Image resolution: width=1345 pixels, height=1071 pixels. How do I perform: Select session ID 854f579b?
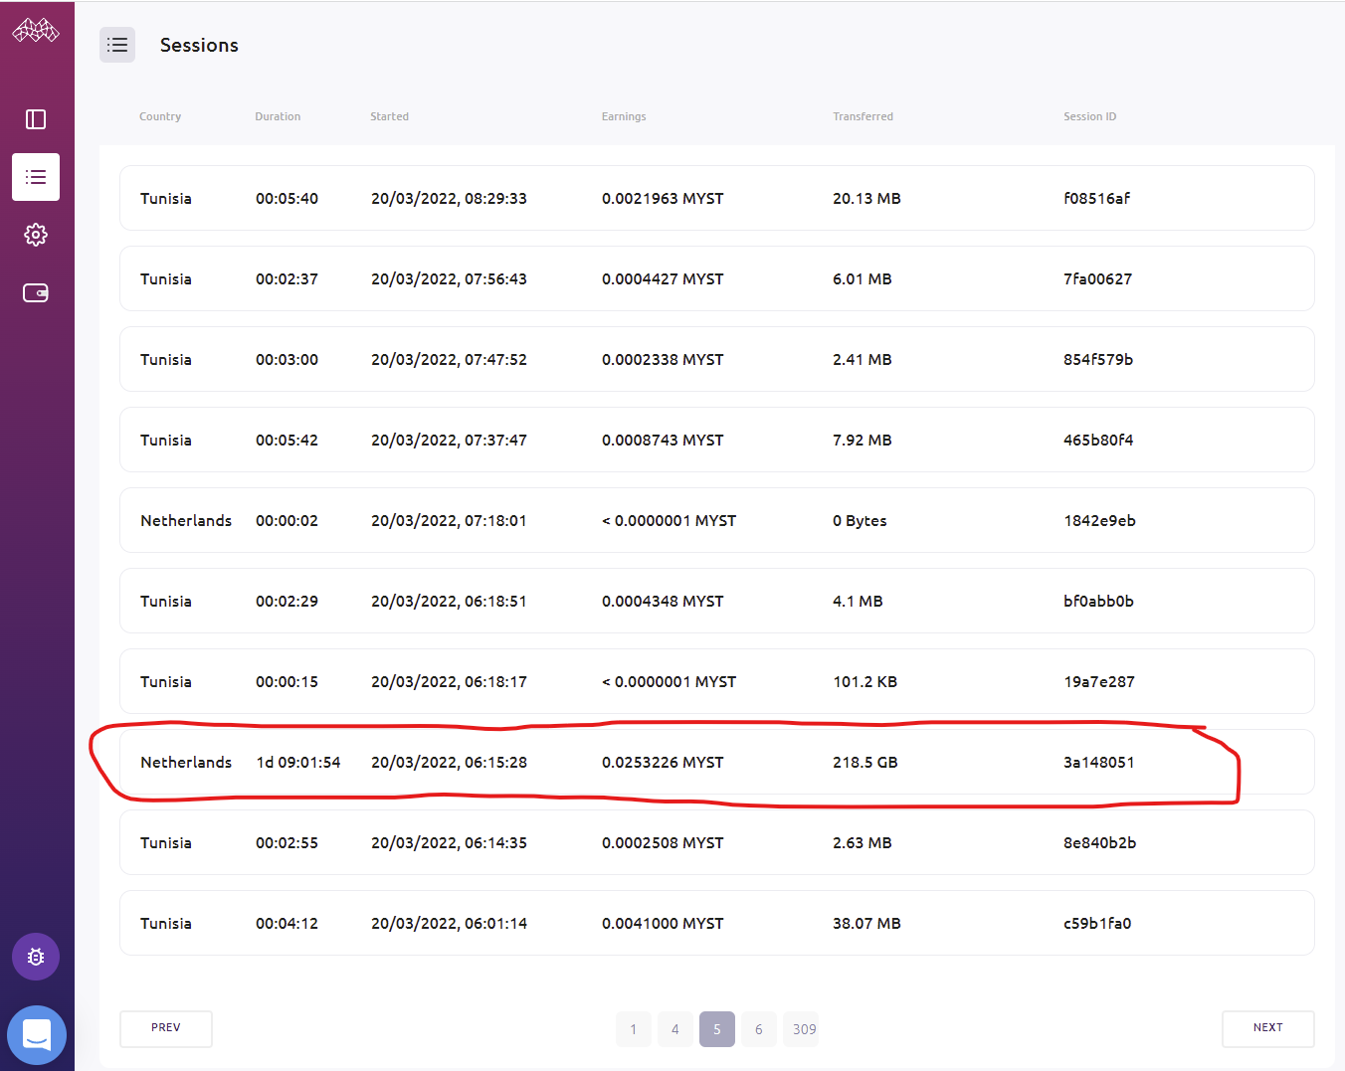pyautogui.click(x=1098, y=359)
